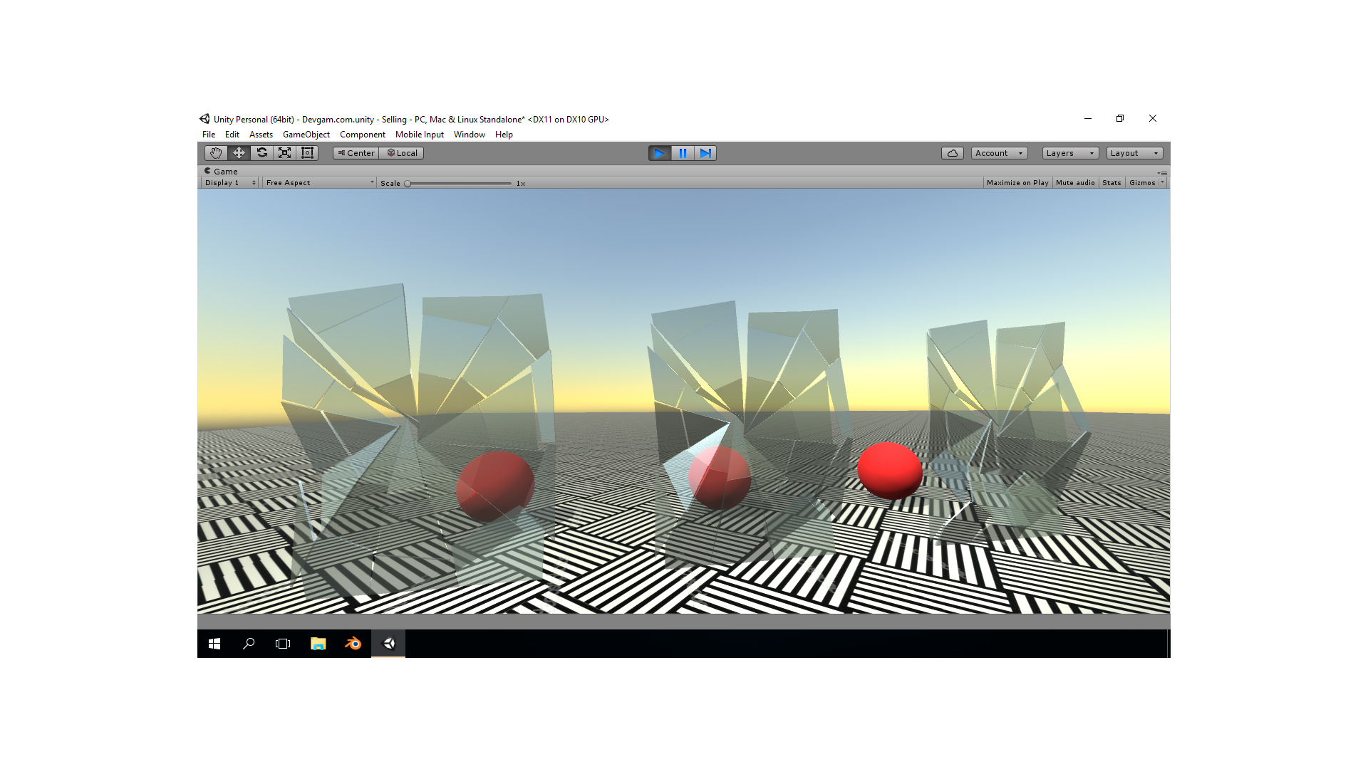This screenshot has height=769, width=1368.
Task: Select the Scale tool
Action: (x=284, y=153)
